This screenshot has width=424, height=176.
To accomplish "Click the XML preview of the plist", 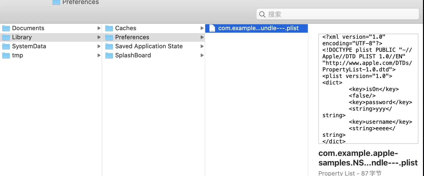I will pos(368,89).
